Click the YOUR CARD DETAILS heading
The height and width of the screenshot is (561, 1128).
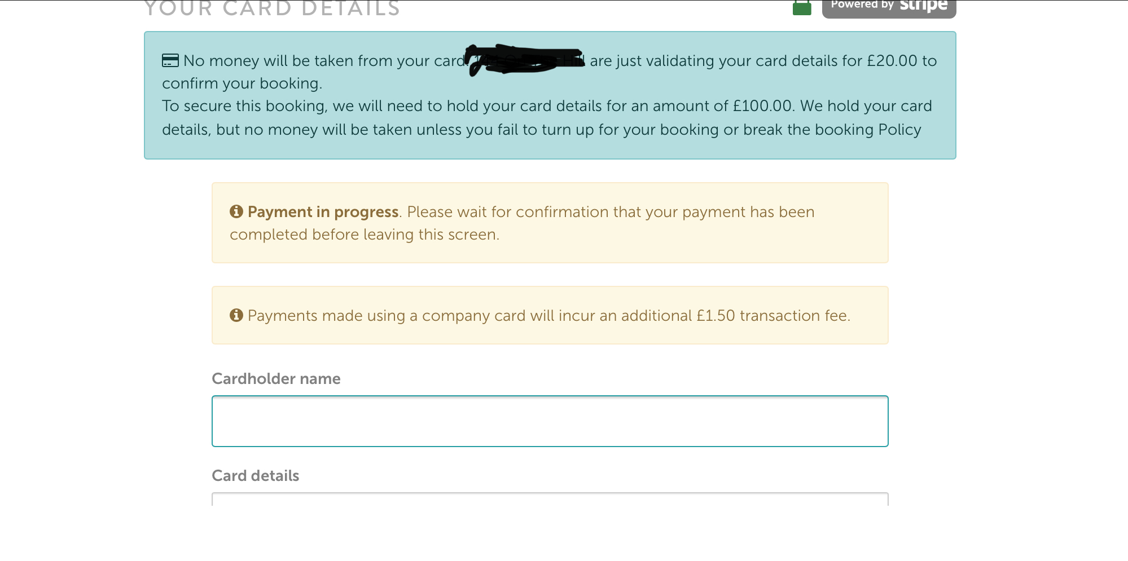(272, 9)
